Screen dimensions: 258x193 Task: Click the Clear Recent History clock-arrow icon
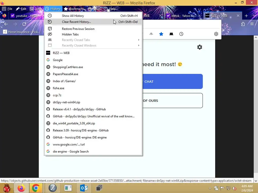pyautogui.click(x=50, y=22)
